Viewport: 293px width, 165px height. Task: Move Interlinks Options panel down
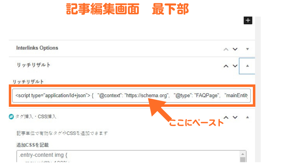click(x=235, y=49)
